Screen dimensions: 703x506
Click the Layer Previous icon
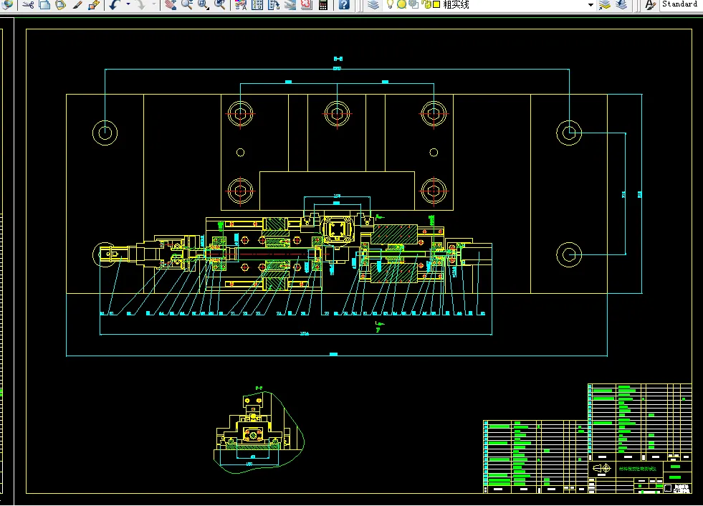tap(621, 5)
